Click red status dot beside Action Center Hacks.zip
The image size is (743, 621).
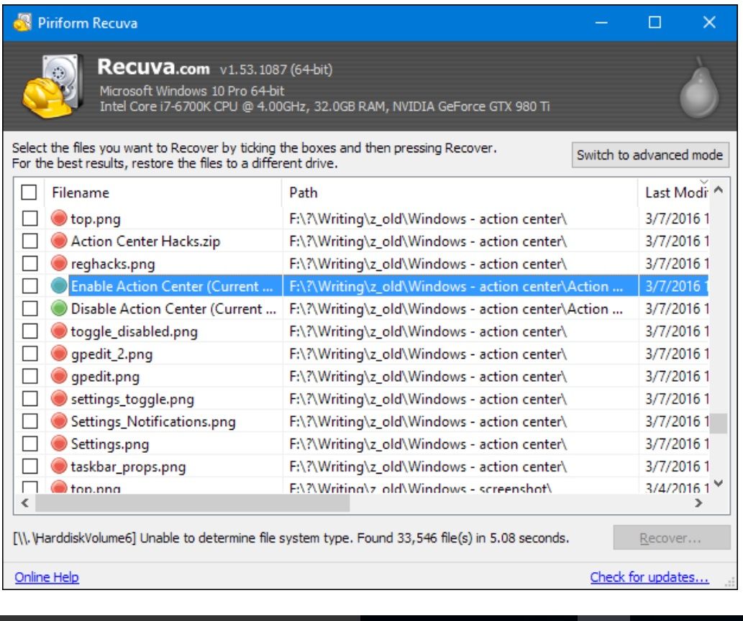tap(60, 241)
